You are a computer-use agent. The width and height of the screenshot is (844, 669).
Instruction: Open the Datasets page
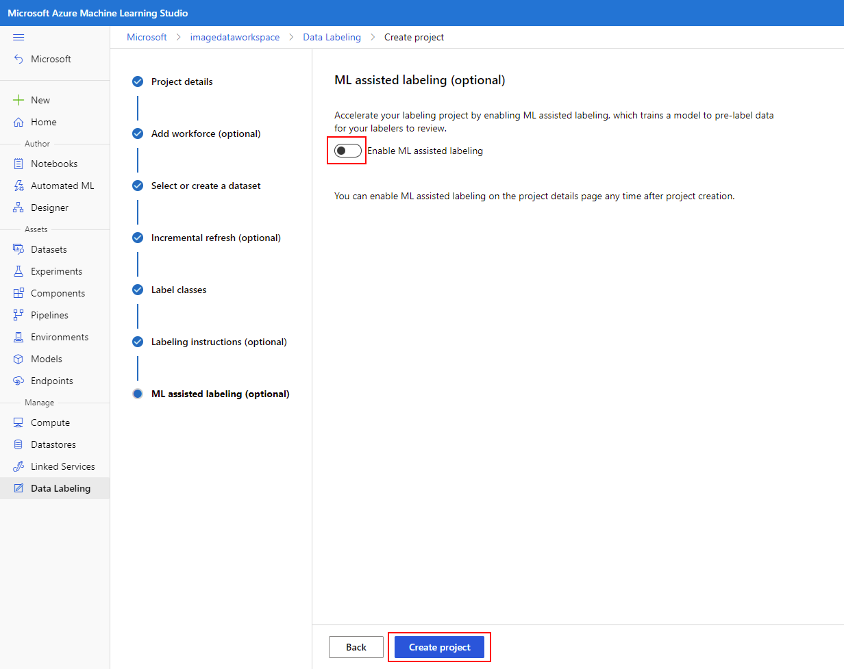[x=55, y=249]
